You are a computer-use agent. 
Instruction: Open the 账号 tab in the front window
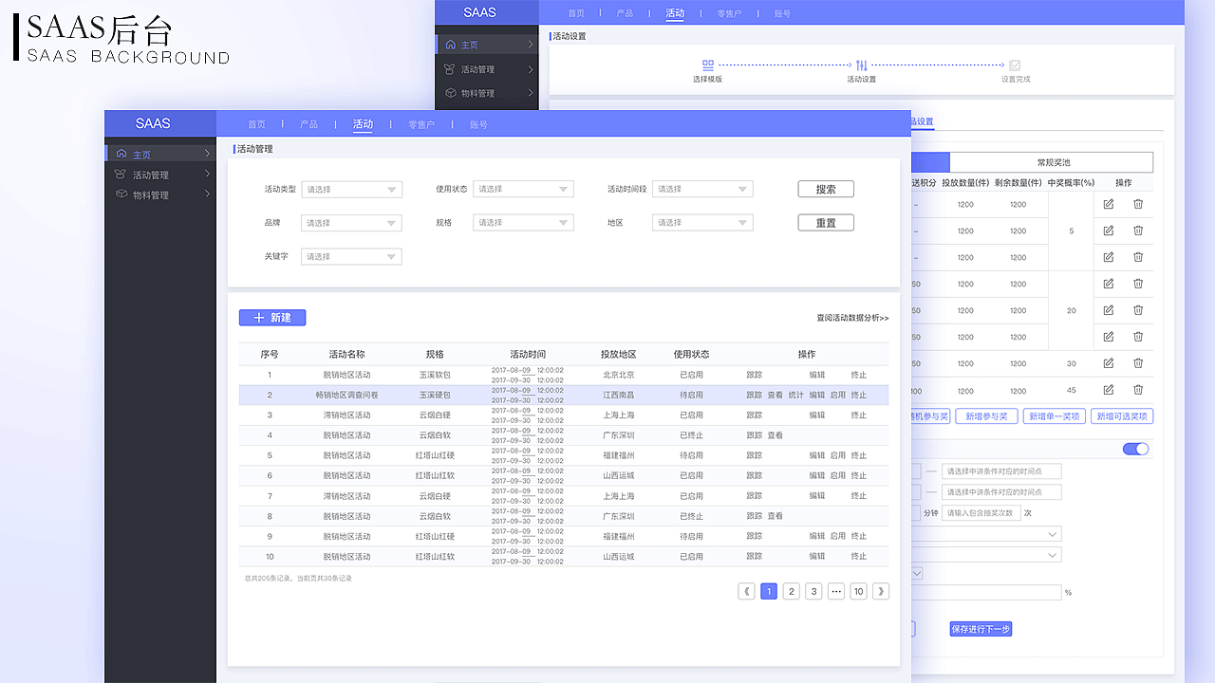pos(478,124)
